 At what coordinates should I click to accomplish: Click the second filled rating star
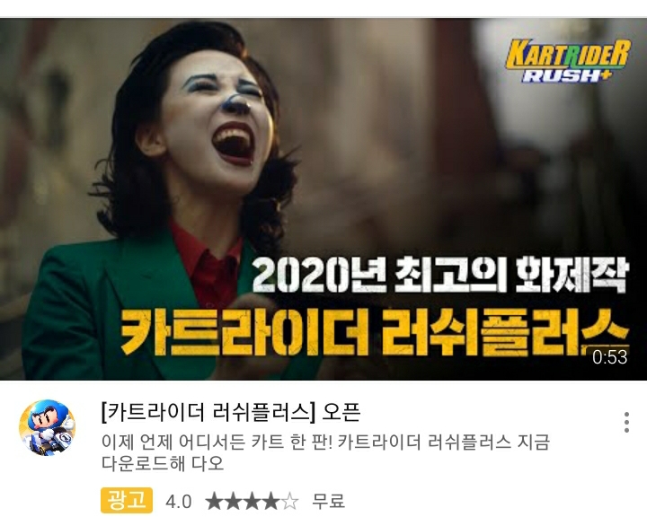[233, 502]
